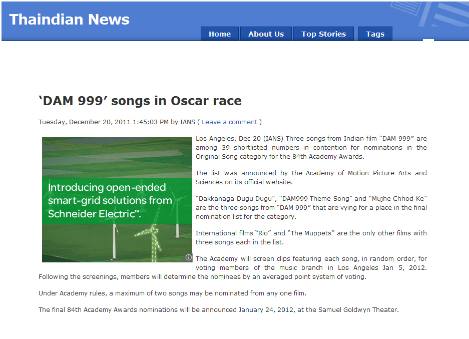
Task: Click the paragraph listing 'Dakkanaga Dugu Dugu'
Action: tap(311, 207)
